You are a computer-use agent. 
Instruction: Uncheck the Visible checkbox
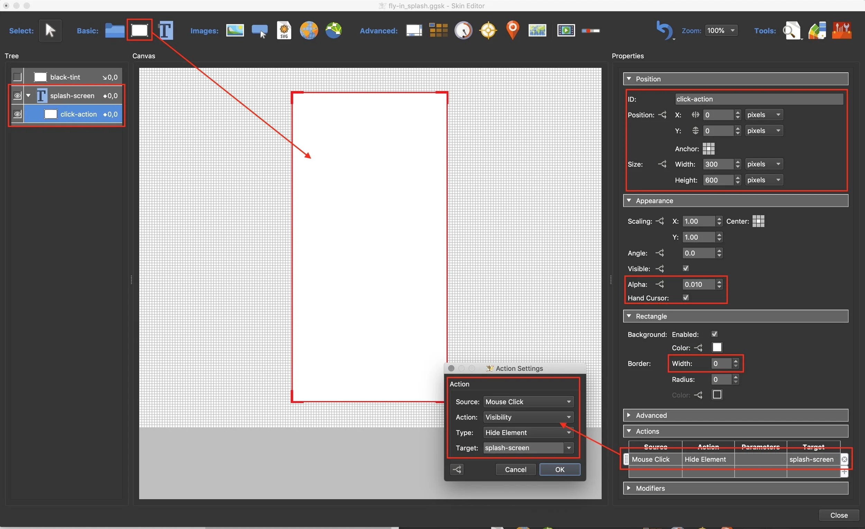click(x=686, y=268)
